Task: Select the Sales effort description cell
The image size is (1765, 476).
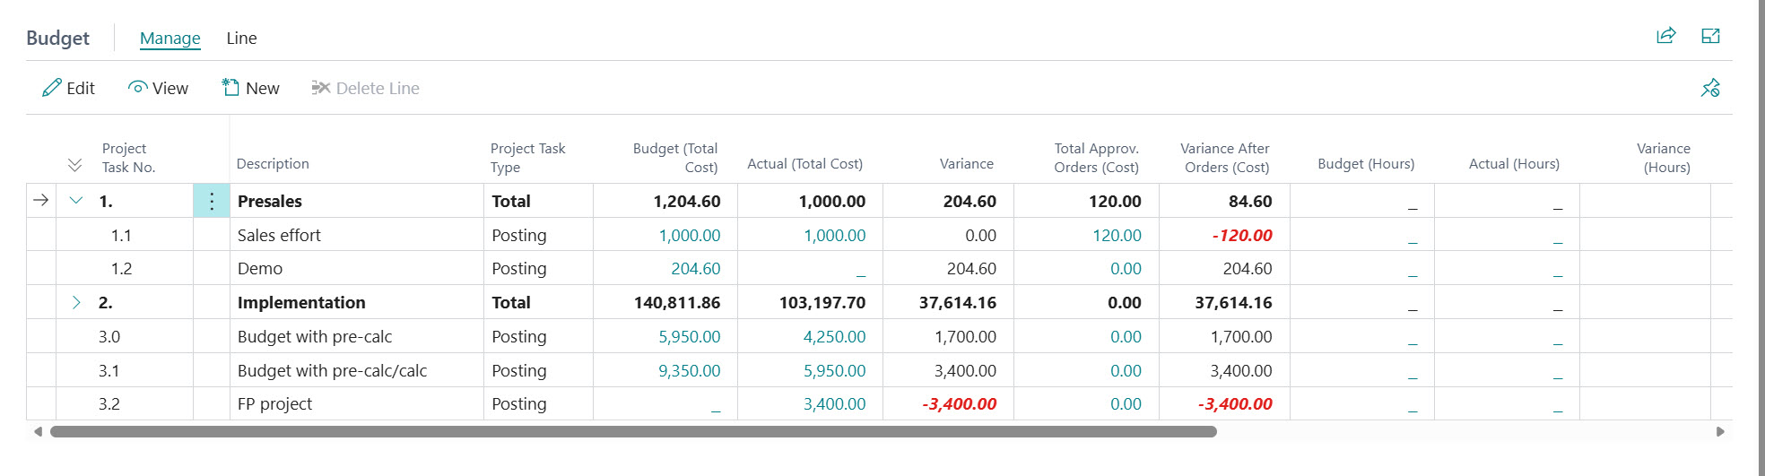Action: pyautogui.click(x=357, y=235)
